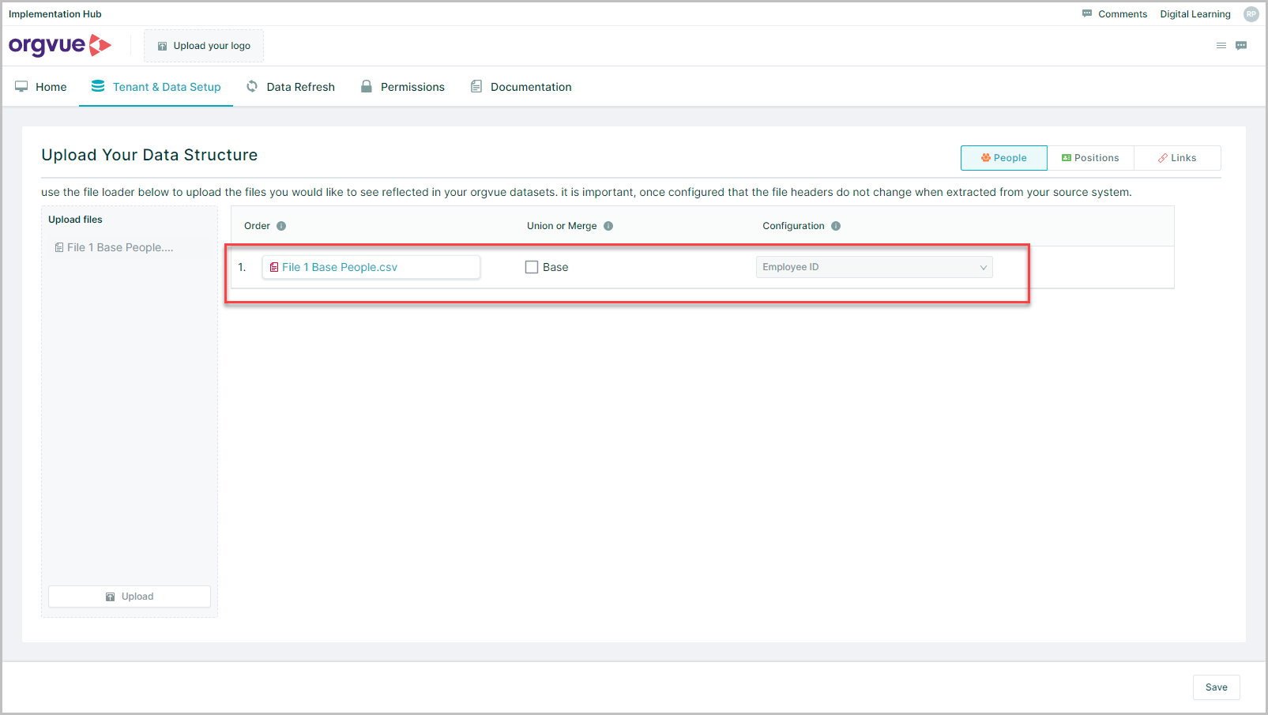The width and height of the screenshot is (1268, 715).
Task: Select the People dataset button
Action: tap(1004, 158)
